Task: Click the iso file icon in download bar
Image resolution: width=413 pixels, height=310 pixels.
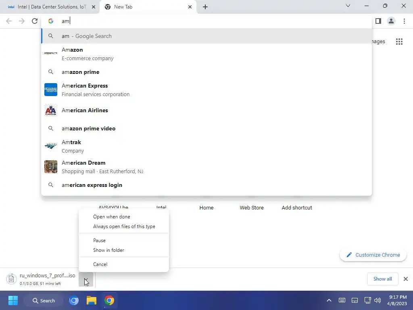Action: 11,279
